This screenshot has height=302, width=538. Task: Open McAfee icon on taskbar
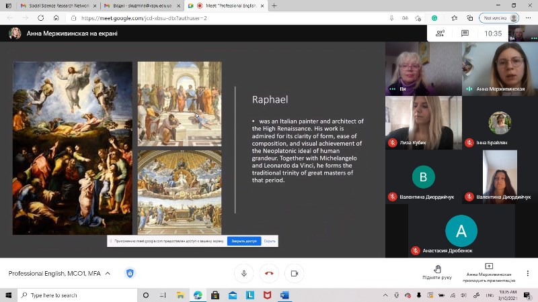pos(267,295)
